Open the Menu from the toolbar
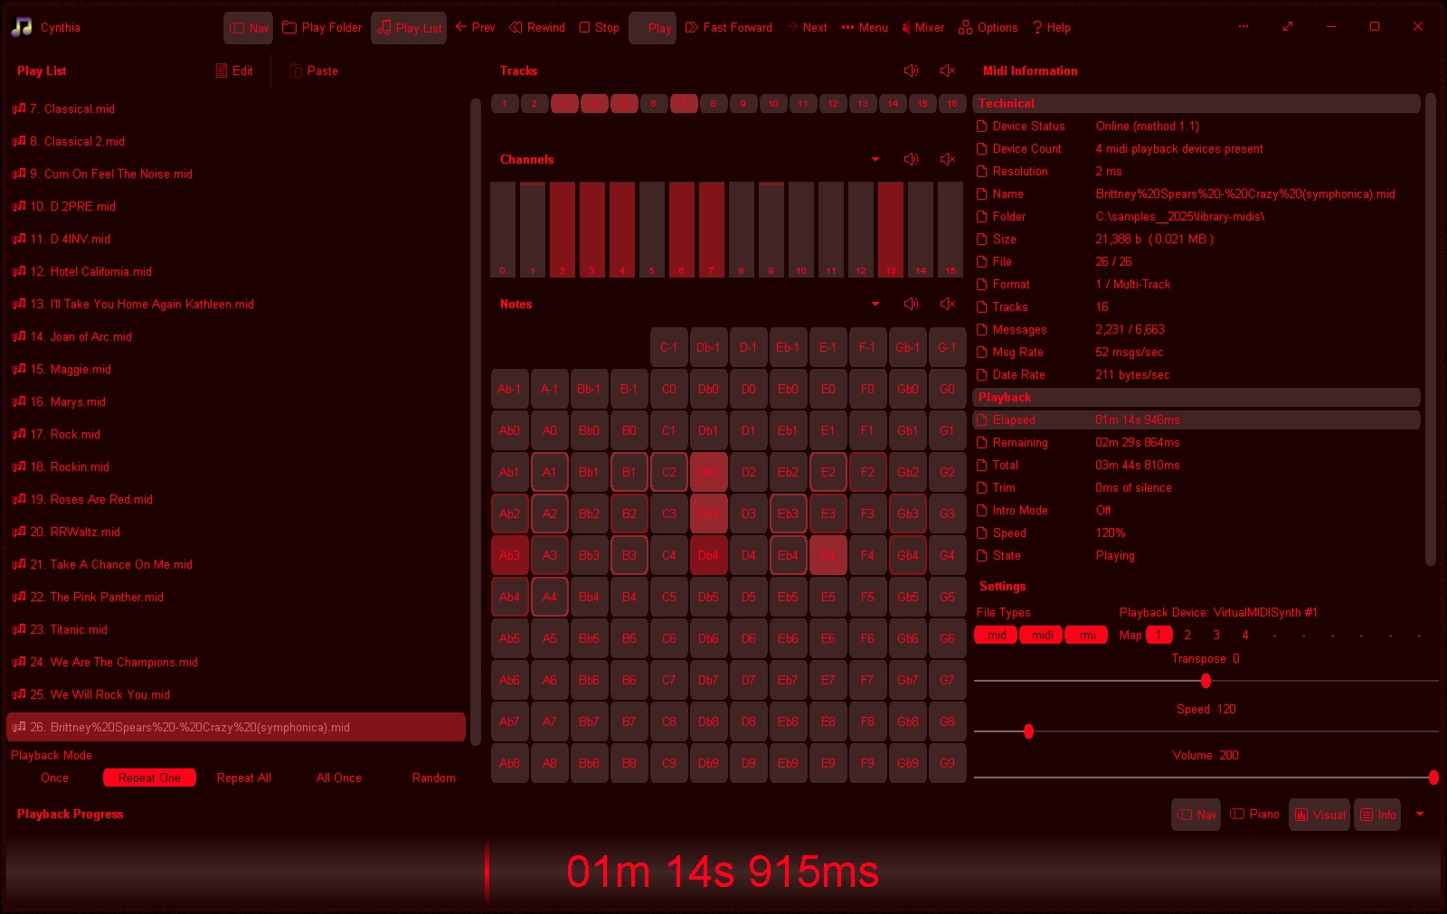 pyautogui.click(x=865, y=28)
